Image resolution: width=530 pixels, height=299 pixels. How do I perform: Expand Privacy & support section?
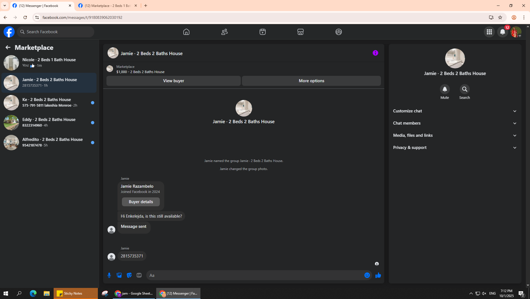click(x=455, y=148)
